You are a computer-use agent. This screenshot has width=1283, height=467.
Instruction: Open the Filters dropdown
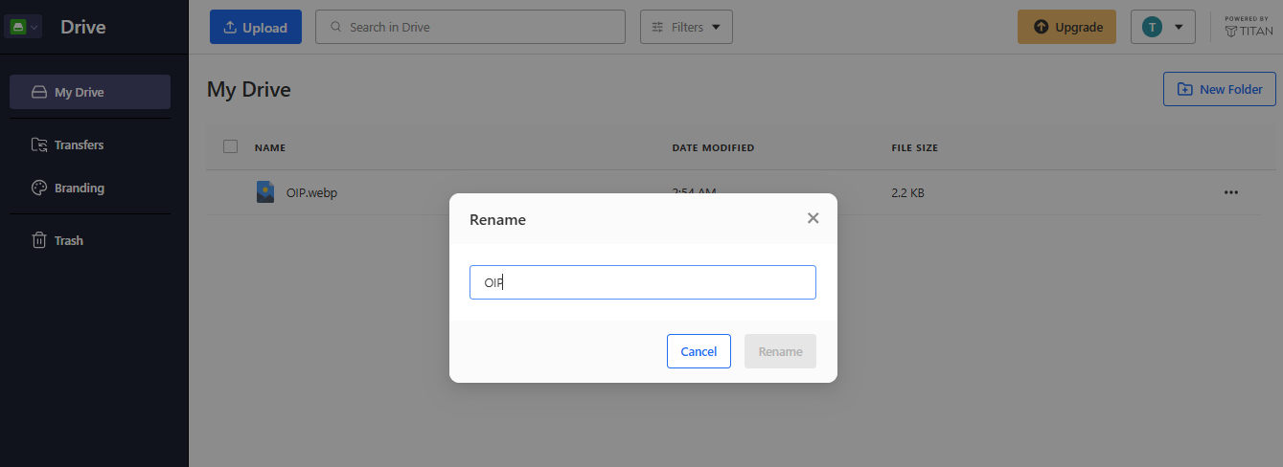pyautogui.click(x=686, y=27)
